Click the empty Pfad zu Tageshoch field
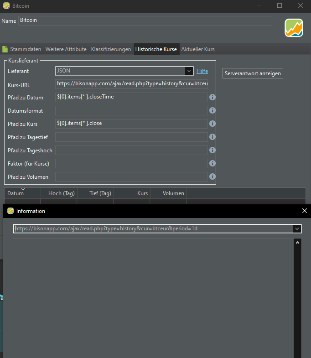 tap(131, 150)
